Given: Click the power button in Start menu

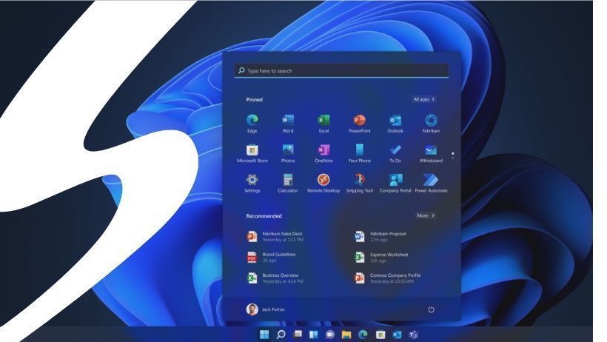Looking at the screenshot, I should 431,309.
